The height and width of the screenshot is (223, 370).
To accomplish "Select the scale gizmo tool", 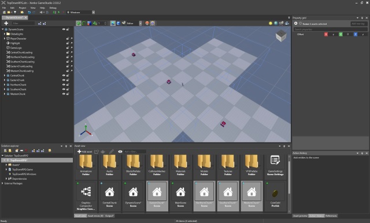I will click(89, 23).
